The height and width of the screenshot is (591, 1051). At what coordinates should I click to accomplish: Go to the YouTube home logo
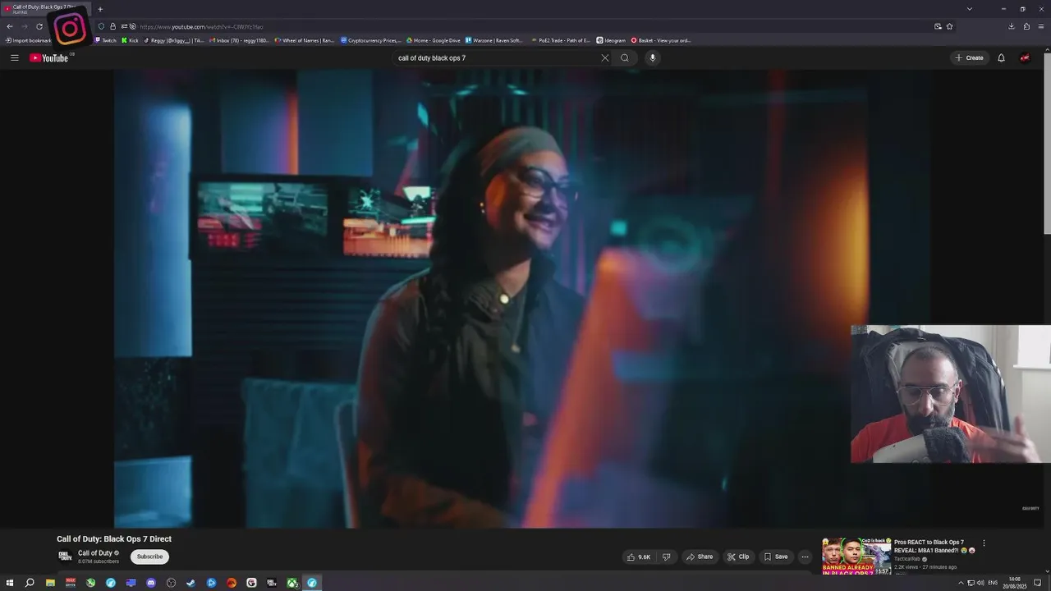(x=48, y=57)
